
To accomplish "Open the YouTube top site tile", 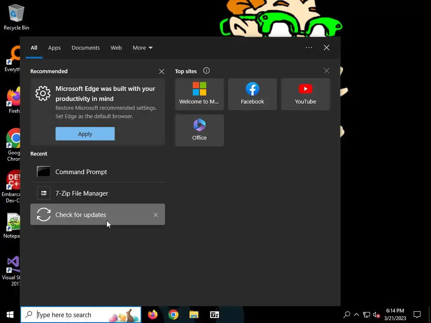I will pyautogui.click(x=306, y=94).
